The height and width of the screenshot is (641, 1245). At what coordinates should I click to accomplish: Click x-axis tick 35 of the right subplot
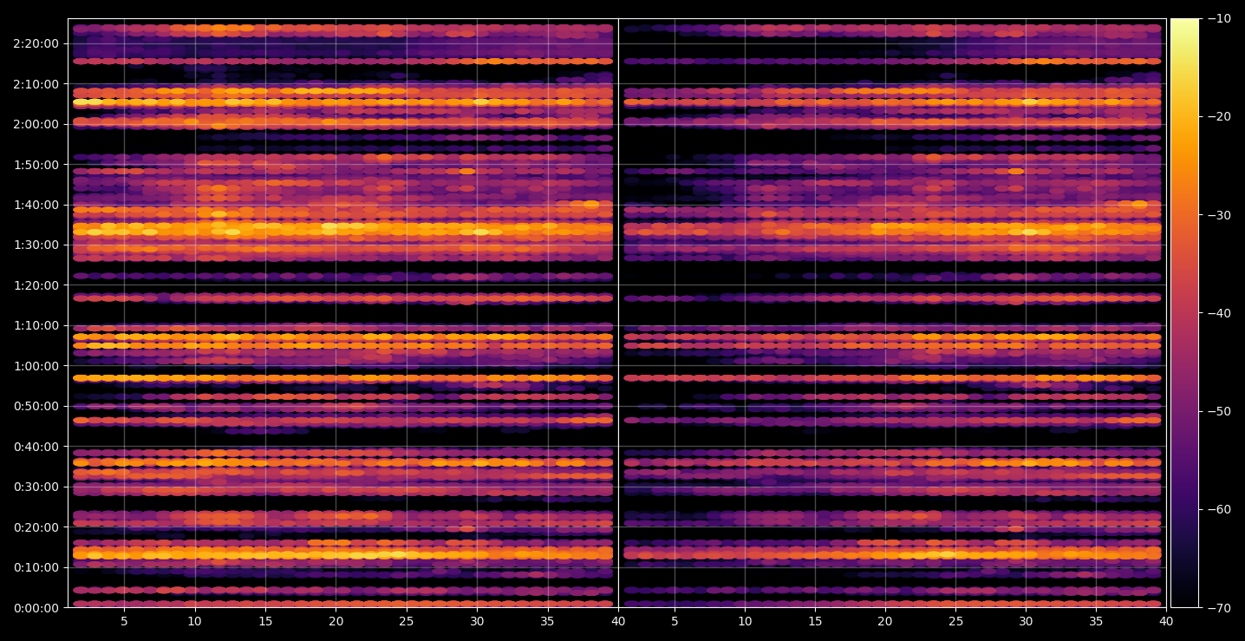tap(1097, 621)
